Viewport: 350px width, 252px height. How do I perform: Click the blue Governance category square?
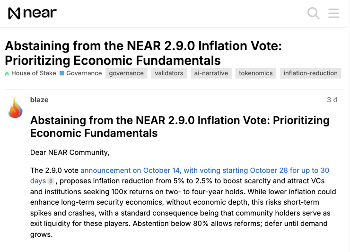[x=62, y=73]
